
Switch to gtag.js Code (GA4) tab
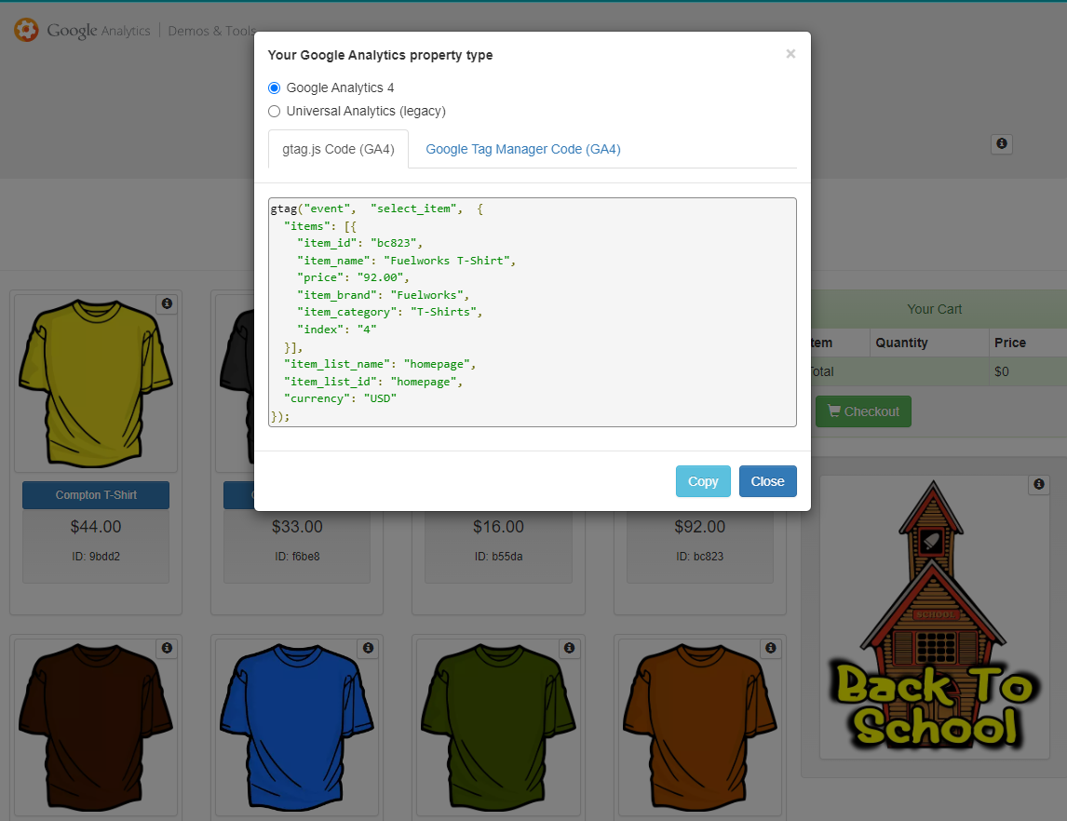pyautogui.click(x=338, y=149)
